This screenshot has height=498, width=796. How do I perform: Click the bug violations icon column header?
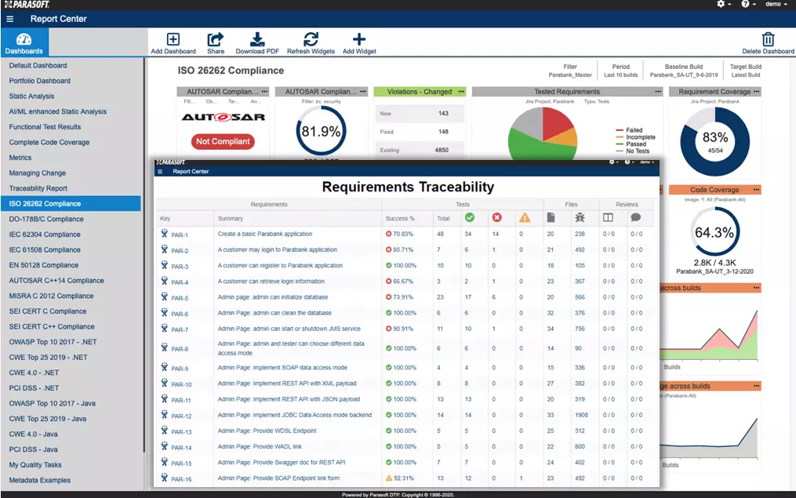(580, 218)
